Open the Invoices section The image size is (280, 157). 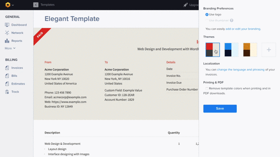click(17, 68)
